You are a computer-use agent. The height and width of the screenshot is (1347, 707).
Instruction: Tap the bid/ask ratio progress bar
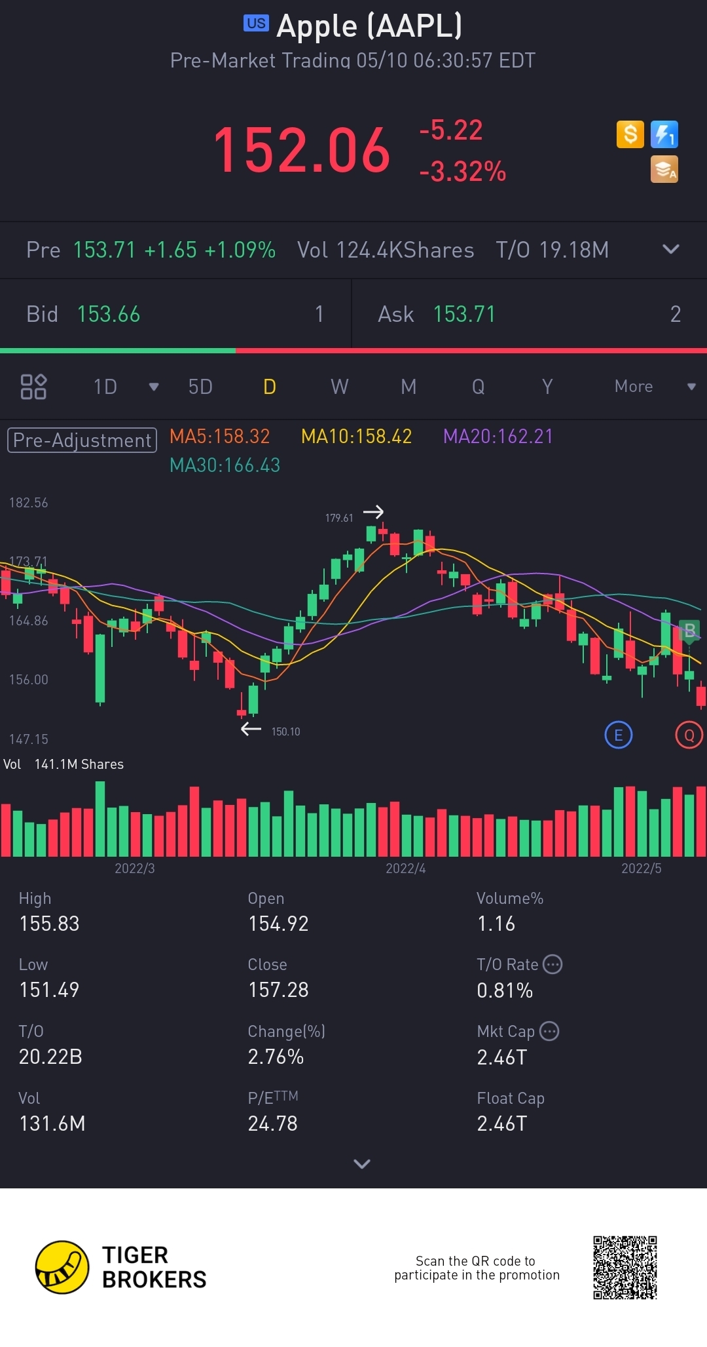pyautogui.click(x=353, y=351)
